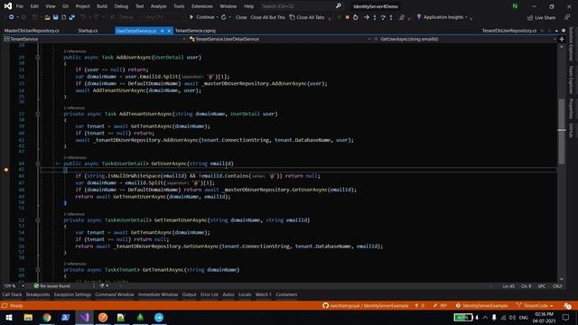Open the Breakpoints panel tab

38,295
